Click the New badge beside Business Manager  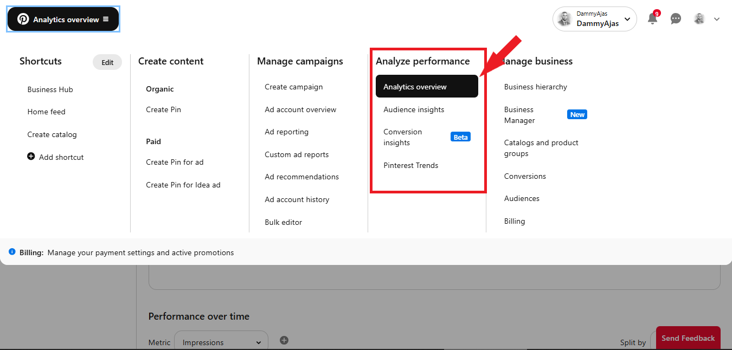pyautogui.click(x=577, y=114)
